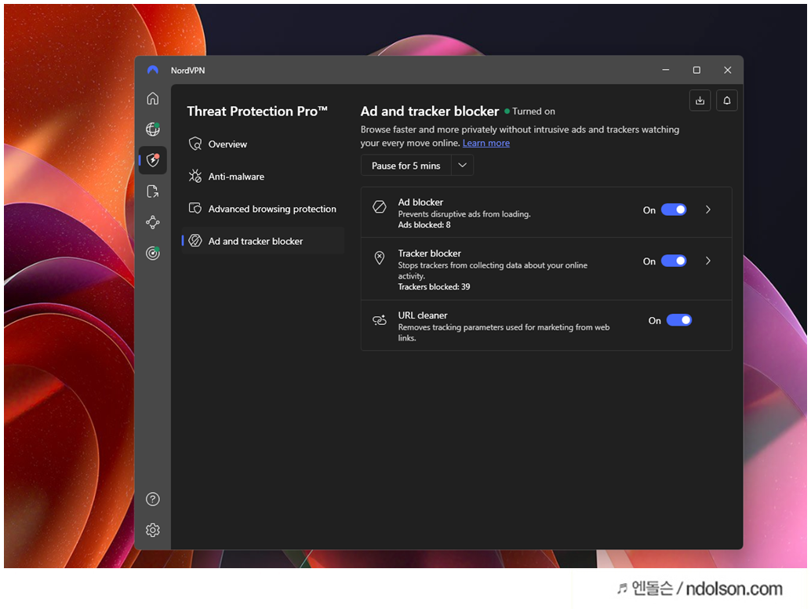Click the 'Ad and tracker blocker' main heading
Image resolution: width=811 pixels, height=609 pixels.
pyautogui.click(x=430, y=111)
